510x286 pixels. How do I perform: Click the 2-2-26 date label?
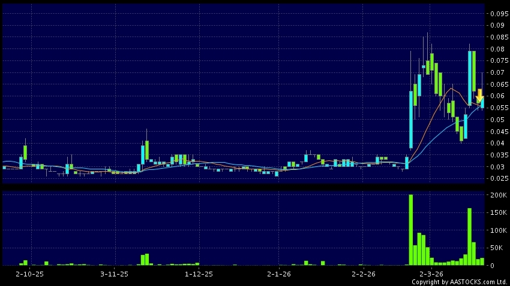pos(363,273)
